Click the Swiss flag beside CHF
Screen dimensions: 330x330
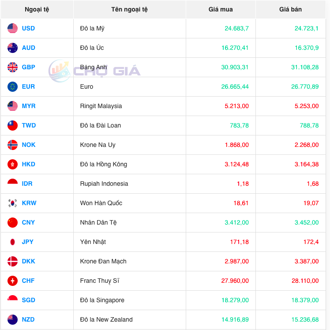[x=12, y=281]
